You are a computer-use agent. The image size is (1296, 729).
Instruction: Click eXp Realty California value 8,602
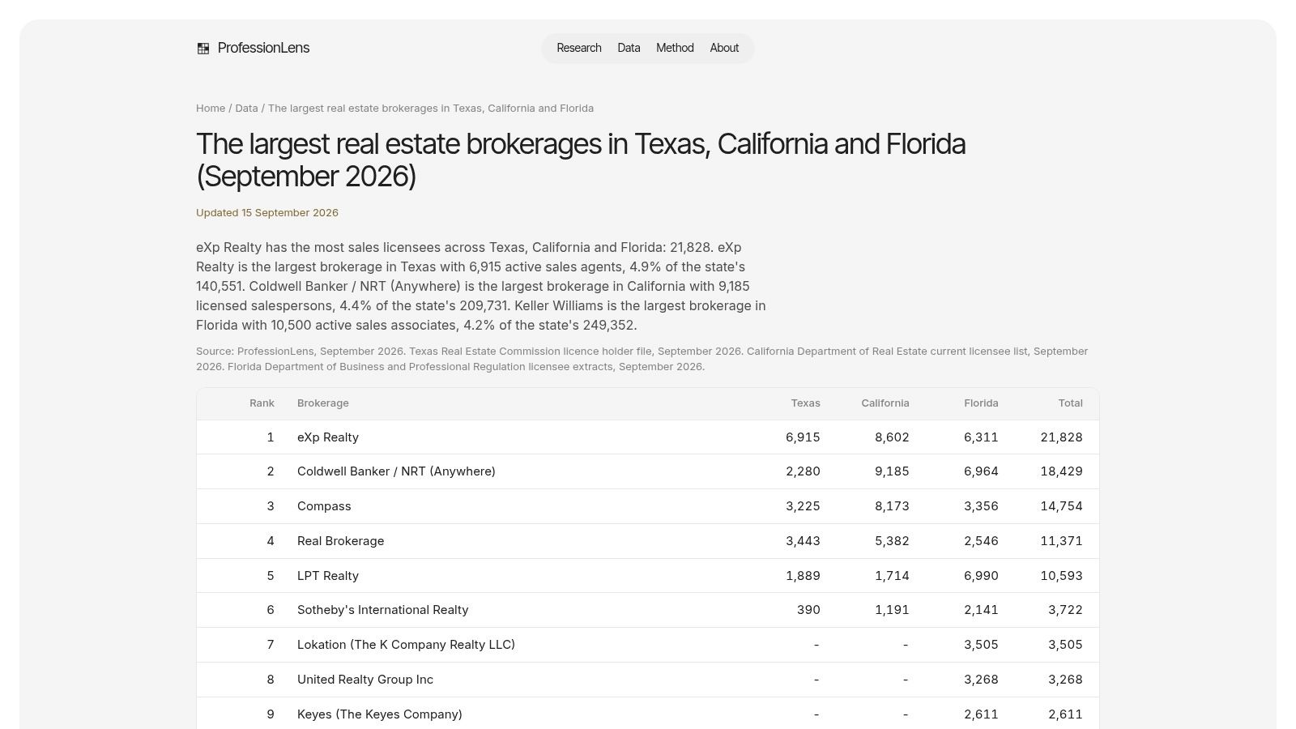(x=892, y=437)
